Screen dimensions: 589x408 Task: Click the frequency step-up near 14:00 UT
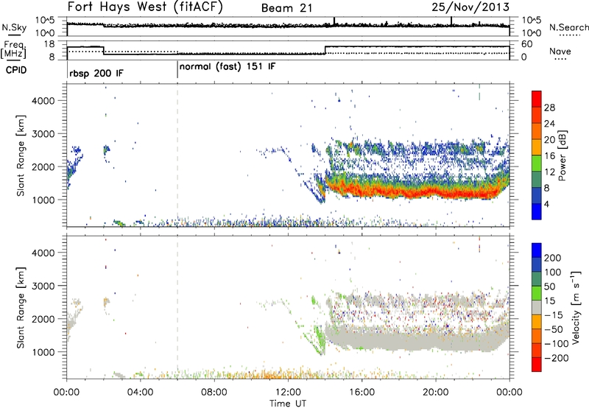tap(325, 50)
